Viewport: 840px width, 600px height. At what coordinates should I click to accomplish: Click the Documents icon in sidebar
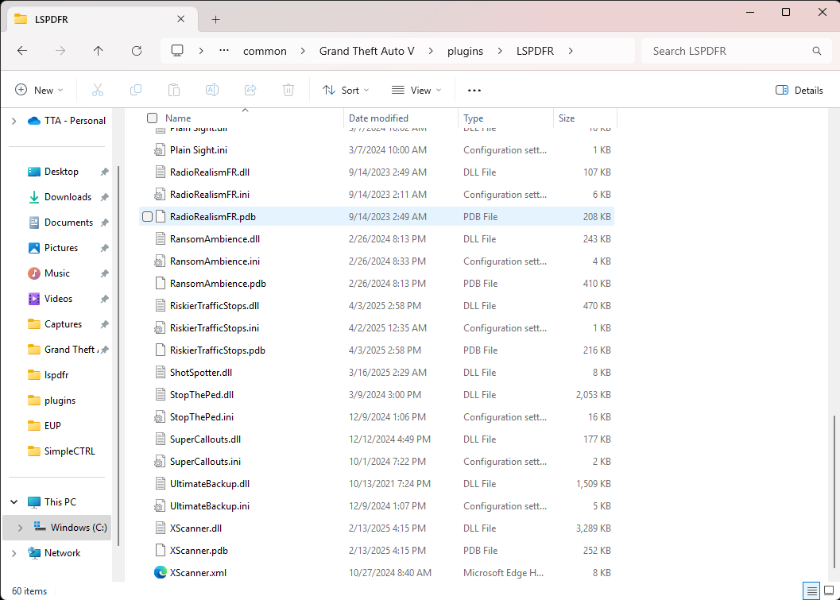pos(34,223)
